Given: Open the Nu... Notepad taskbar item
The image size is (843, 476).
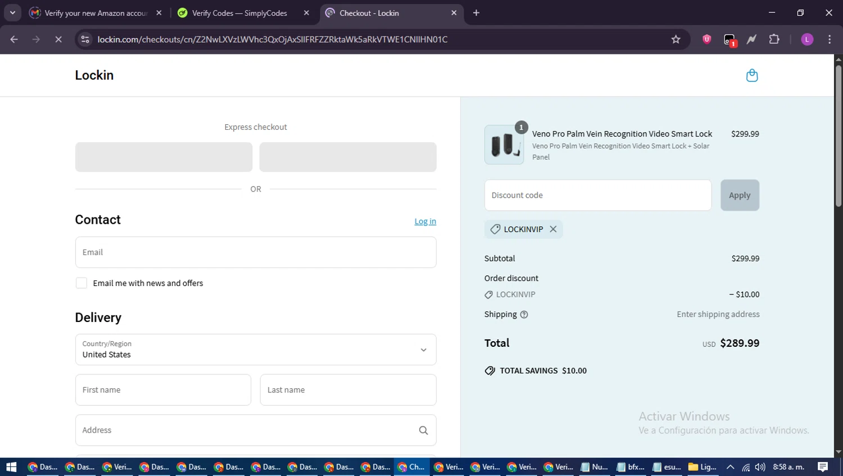Looking at the screenshot, I should (x=594, y=467).
